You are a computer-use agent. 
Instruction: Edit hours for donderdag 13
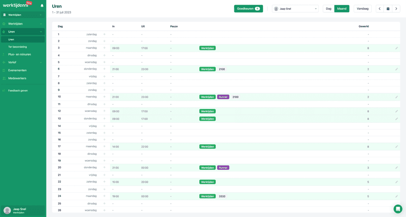click(396, 119)
